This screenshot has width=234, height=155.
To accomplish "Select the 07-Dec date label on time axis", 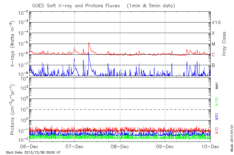I will [x=75, y=147].
